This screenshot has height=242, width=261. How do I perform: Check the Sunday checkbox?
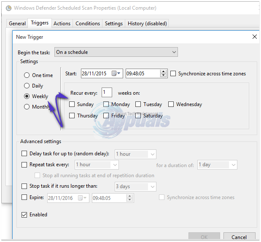point(72,104)
